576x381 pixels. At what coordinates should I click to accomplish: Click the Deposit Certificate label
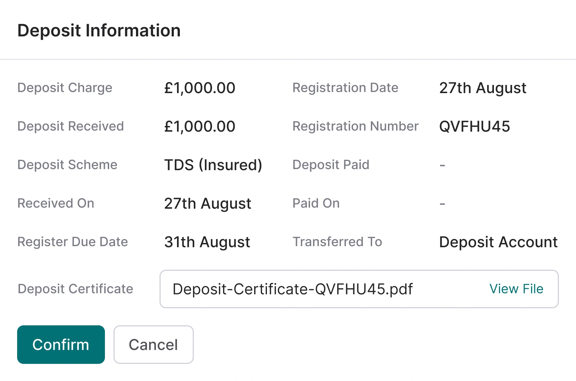75,289
